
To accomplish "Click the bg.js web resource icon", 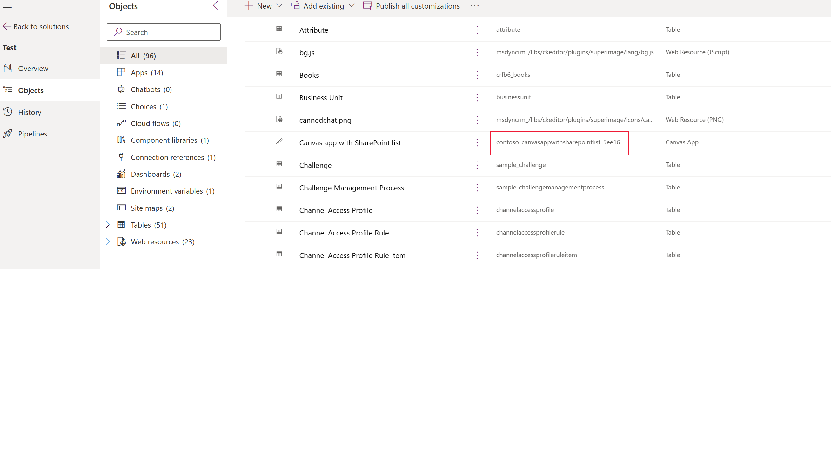I will pos(279,51).
